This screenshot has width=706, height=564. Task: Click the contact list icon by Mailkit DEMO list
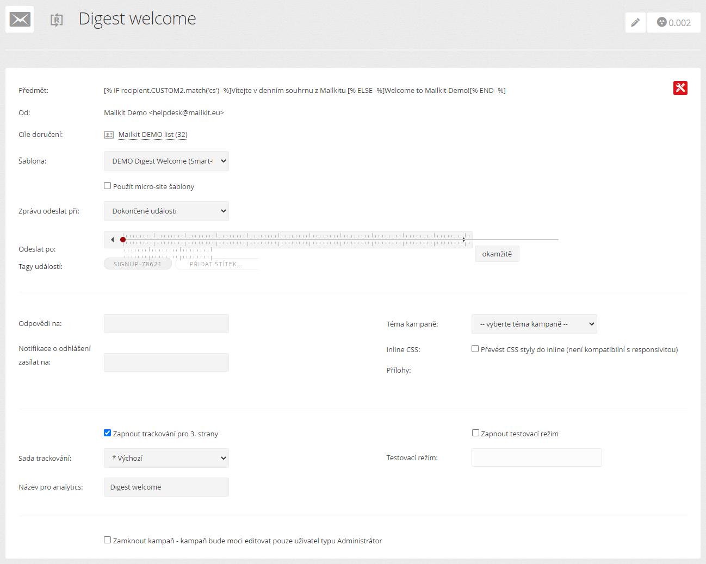(x=109, y=135)
